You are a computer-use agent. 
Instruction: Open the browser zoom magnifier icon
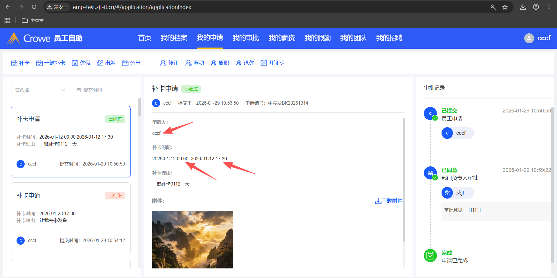click(493, 7)
